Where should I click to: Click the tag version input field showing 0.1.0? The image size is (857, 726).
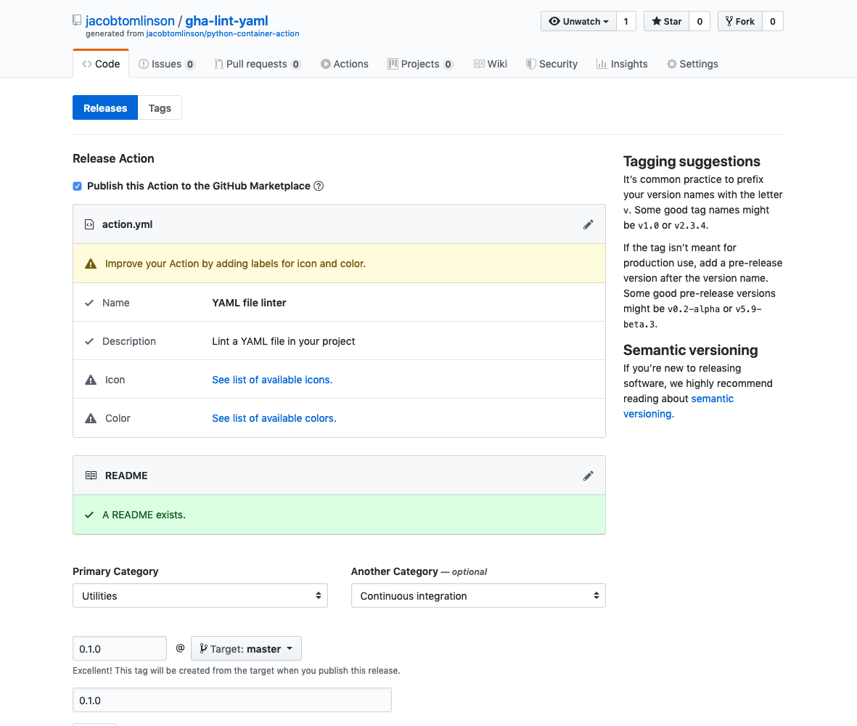(120, 649)
